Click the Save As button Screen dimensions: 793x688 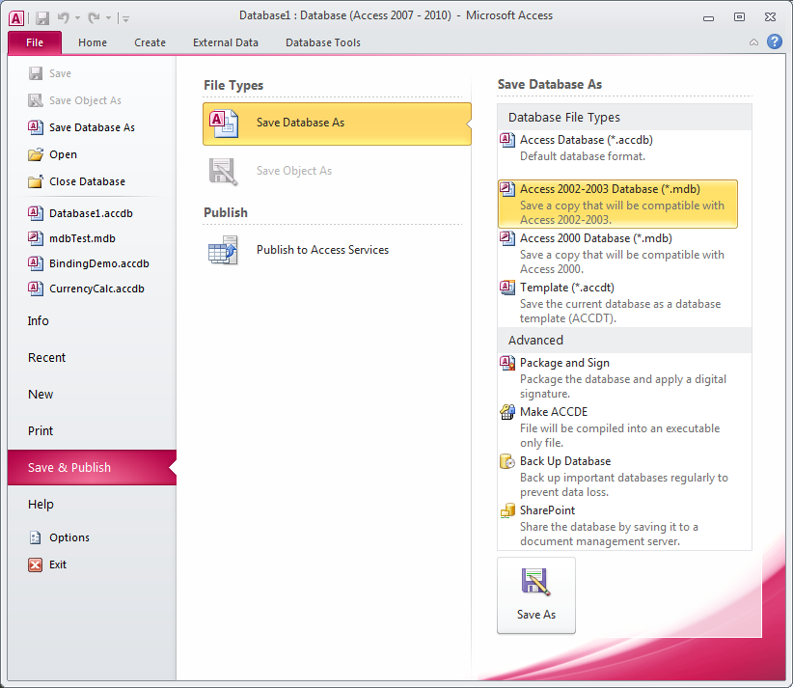[x=535, y=595]
